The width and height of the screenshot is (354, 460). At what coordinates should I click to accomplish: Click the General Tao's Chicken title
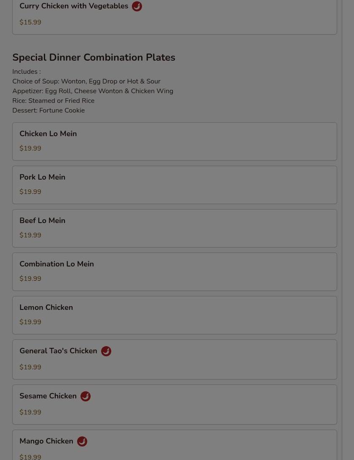(58, 351)
